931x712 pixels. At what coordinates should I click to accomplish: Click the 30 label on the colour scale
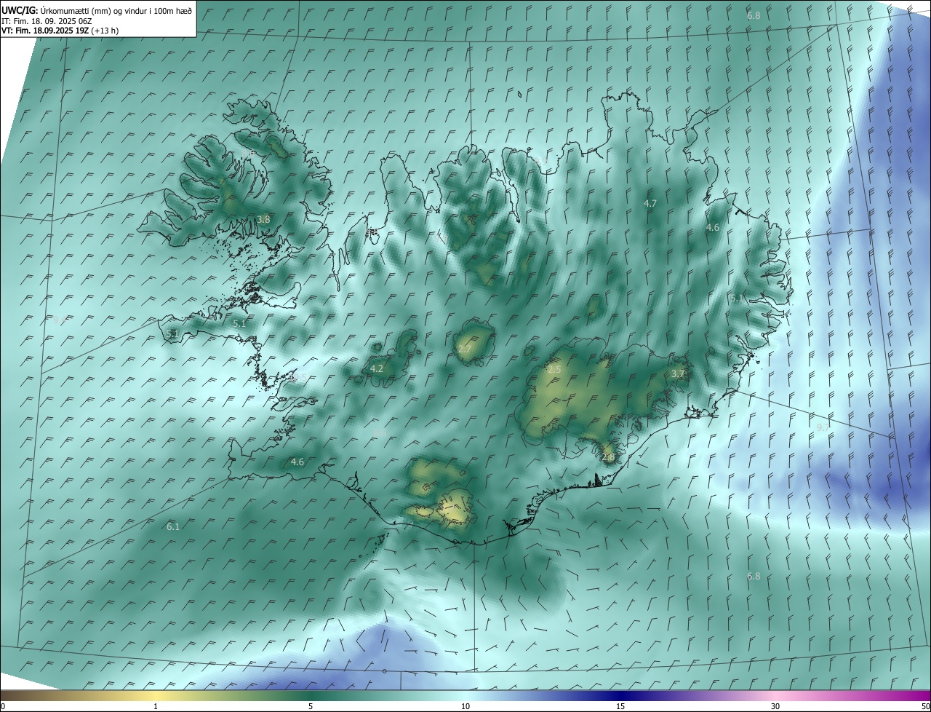point(775,706)
